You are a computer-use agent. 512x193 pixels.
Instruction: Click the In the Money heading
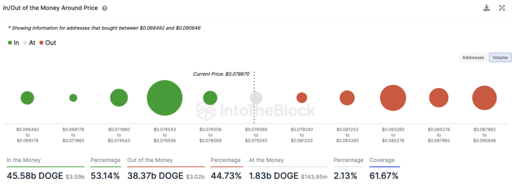coord(23,160)
